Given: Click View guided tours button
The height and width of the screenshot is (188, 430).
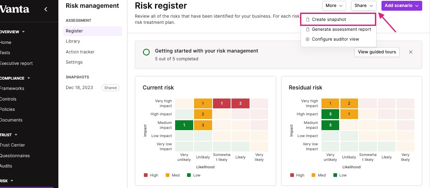Looking at the screenshot, I should (x=377, y=52).
